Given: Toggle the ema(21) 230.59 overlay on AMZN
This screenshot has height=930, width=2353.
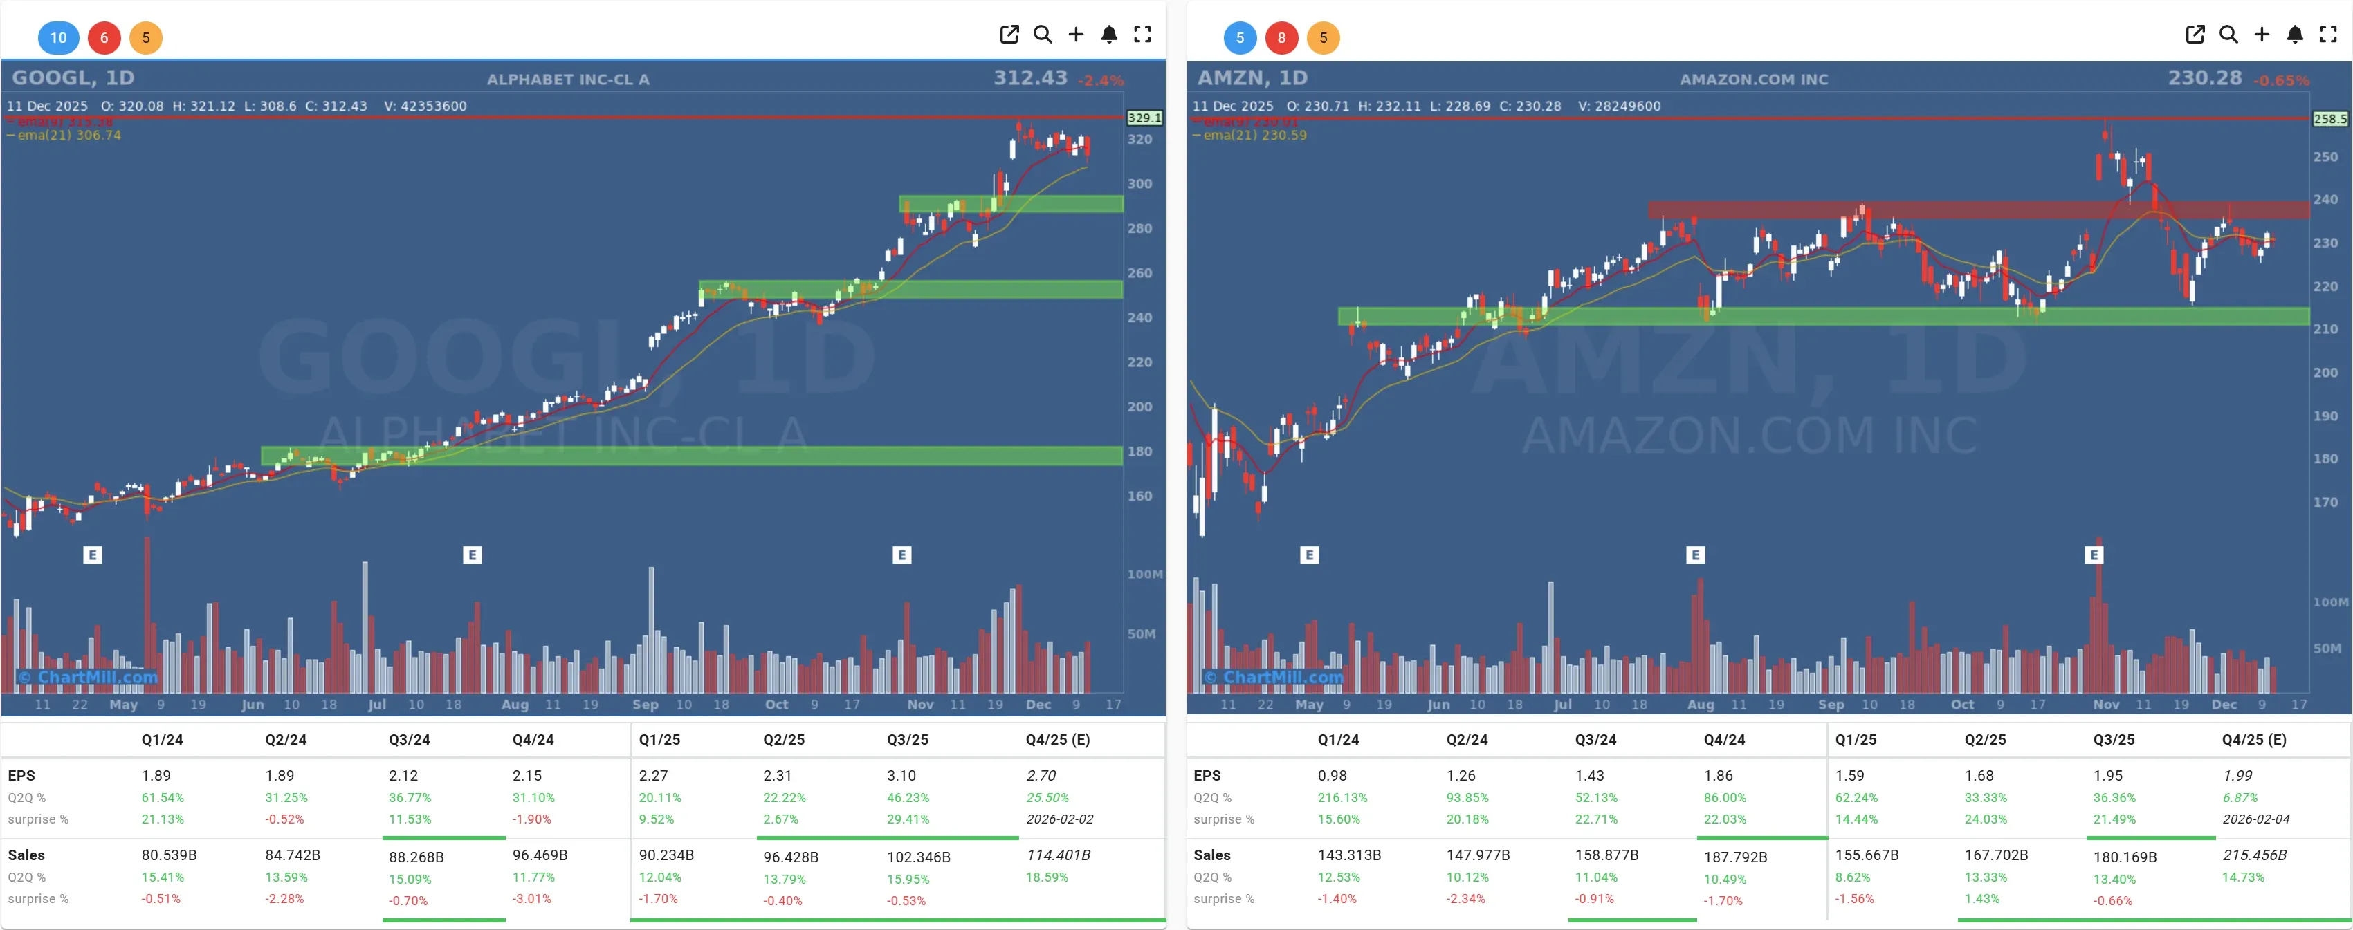Looking at the screenshot, I should tap(1249, 134).
